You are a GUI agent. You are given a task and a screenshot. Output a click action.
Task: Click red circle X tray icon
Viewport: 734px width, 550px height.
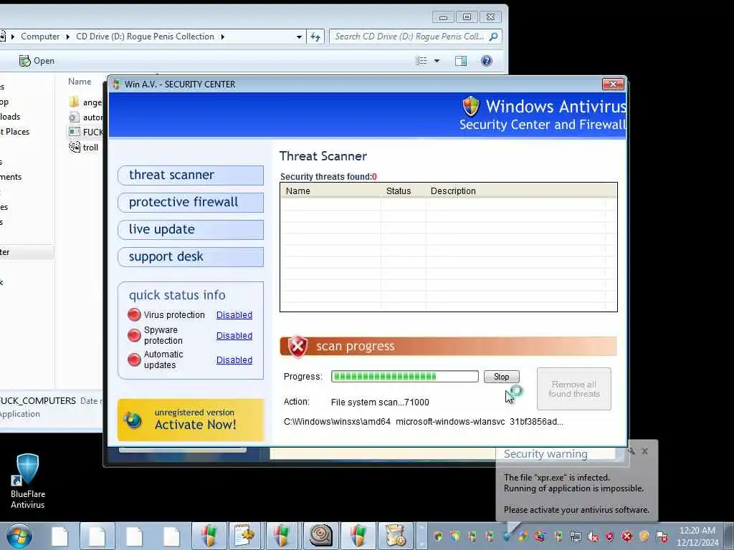click(x=627, y=536)
